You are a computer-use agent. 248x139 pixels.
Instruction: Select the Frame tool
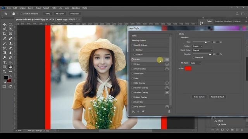click(x=10, y=34)
